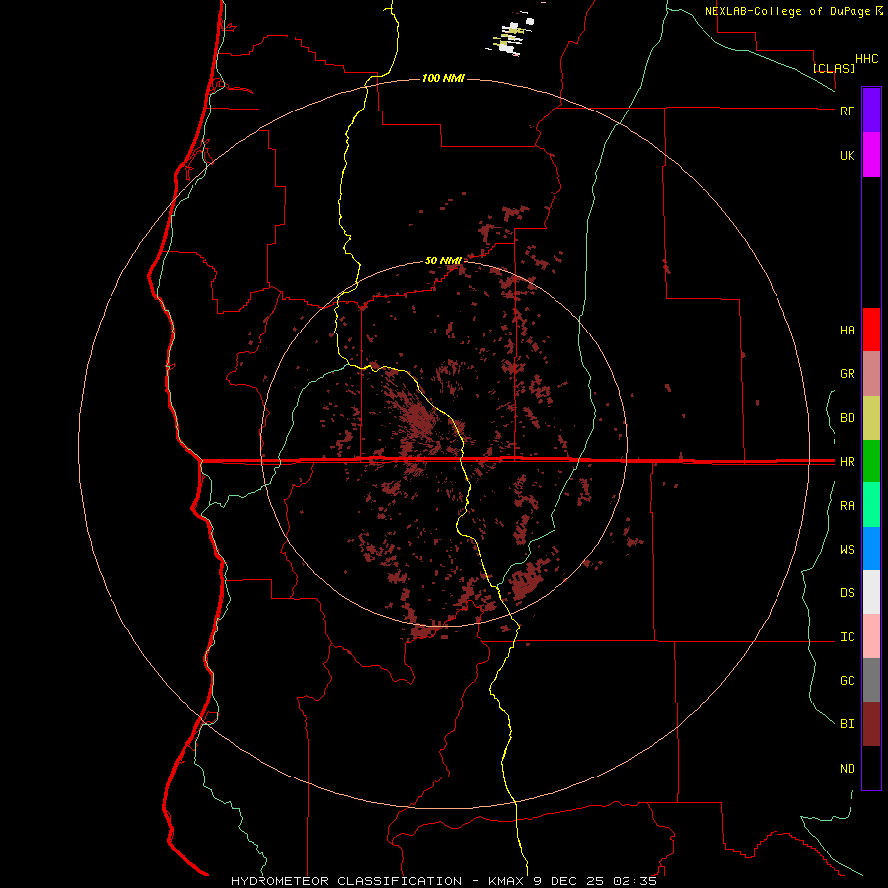
Task: Click the Hydrometeor Classification KMAX caption
Action: 443,881
